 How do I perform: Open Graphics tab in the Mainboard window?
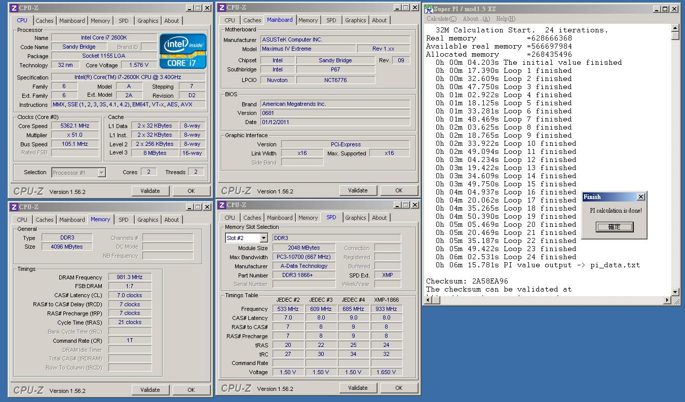[356, 20]
